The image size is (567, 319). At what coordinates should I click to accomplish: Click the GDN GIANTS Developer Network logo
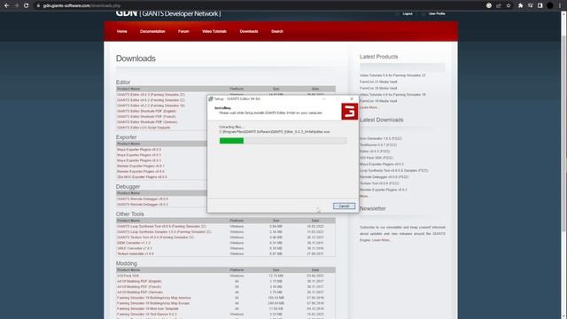168,14
